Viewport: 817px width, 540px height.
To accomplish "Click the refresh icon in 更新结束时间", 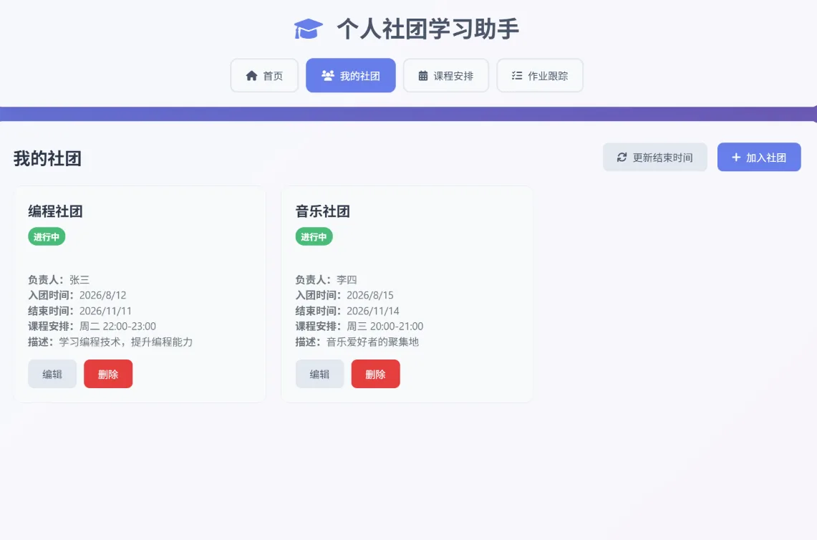I will click(x=622, y=157).
